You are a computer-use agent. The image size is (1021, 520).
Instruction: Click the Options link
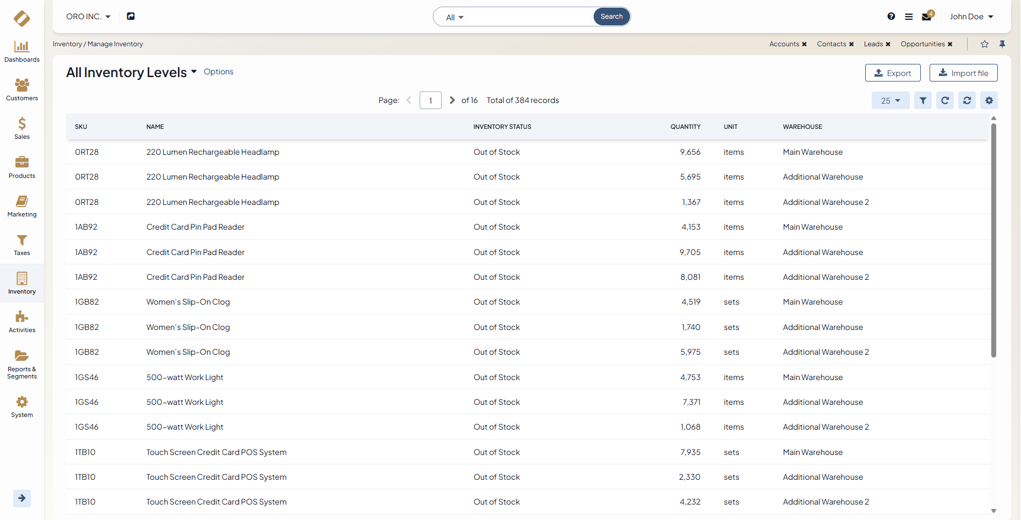[x=219, y=72]
